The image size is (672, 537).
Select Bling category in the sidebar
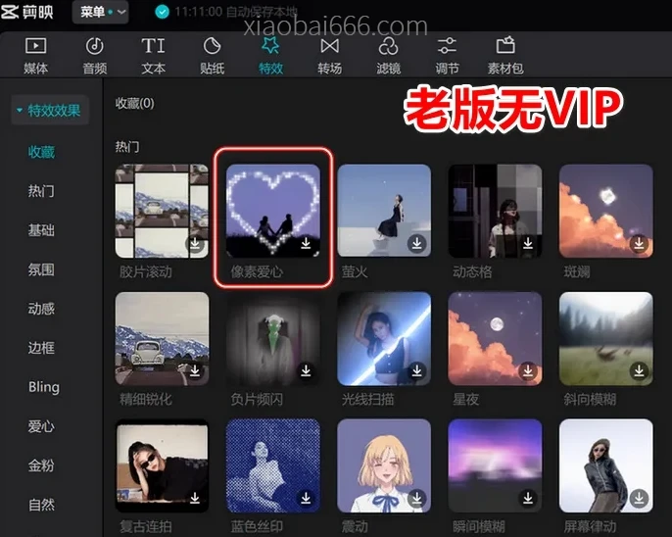coord(44,387)
